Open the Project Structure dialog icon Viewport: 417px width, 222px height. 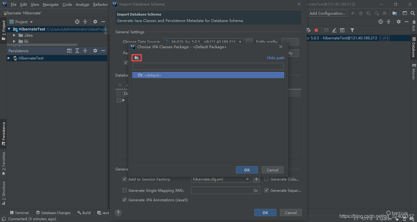pyautogui.click(x=395, y=13)
